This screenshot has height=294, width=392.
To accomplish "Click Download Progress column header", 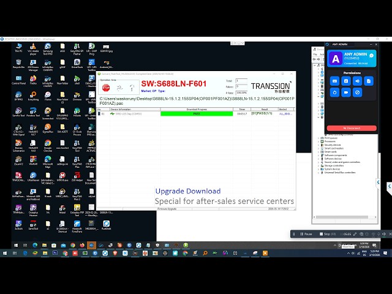I will pos(197,110).
